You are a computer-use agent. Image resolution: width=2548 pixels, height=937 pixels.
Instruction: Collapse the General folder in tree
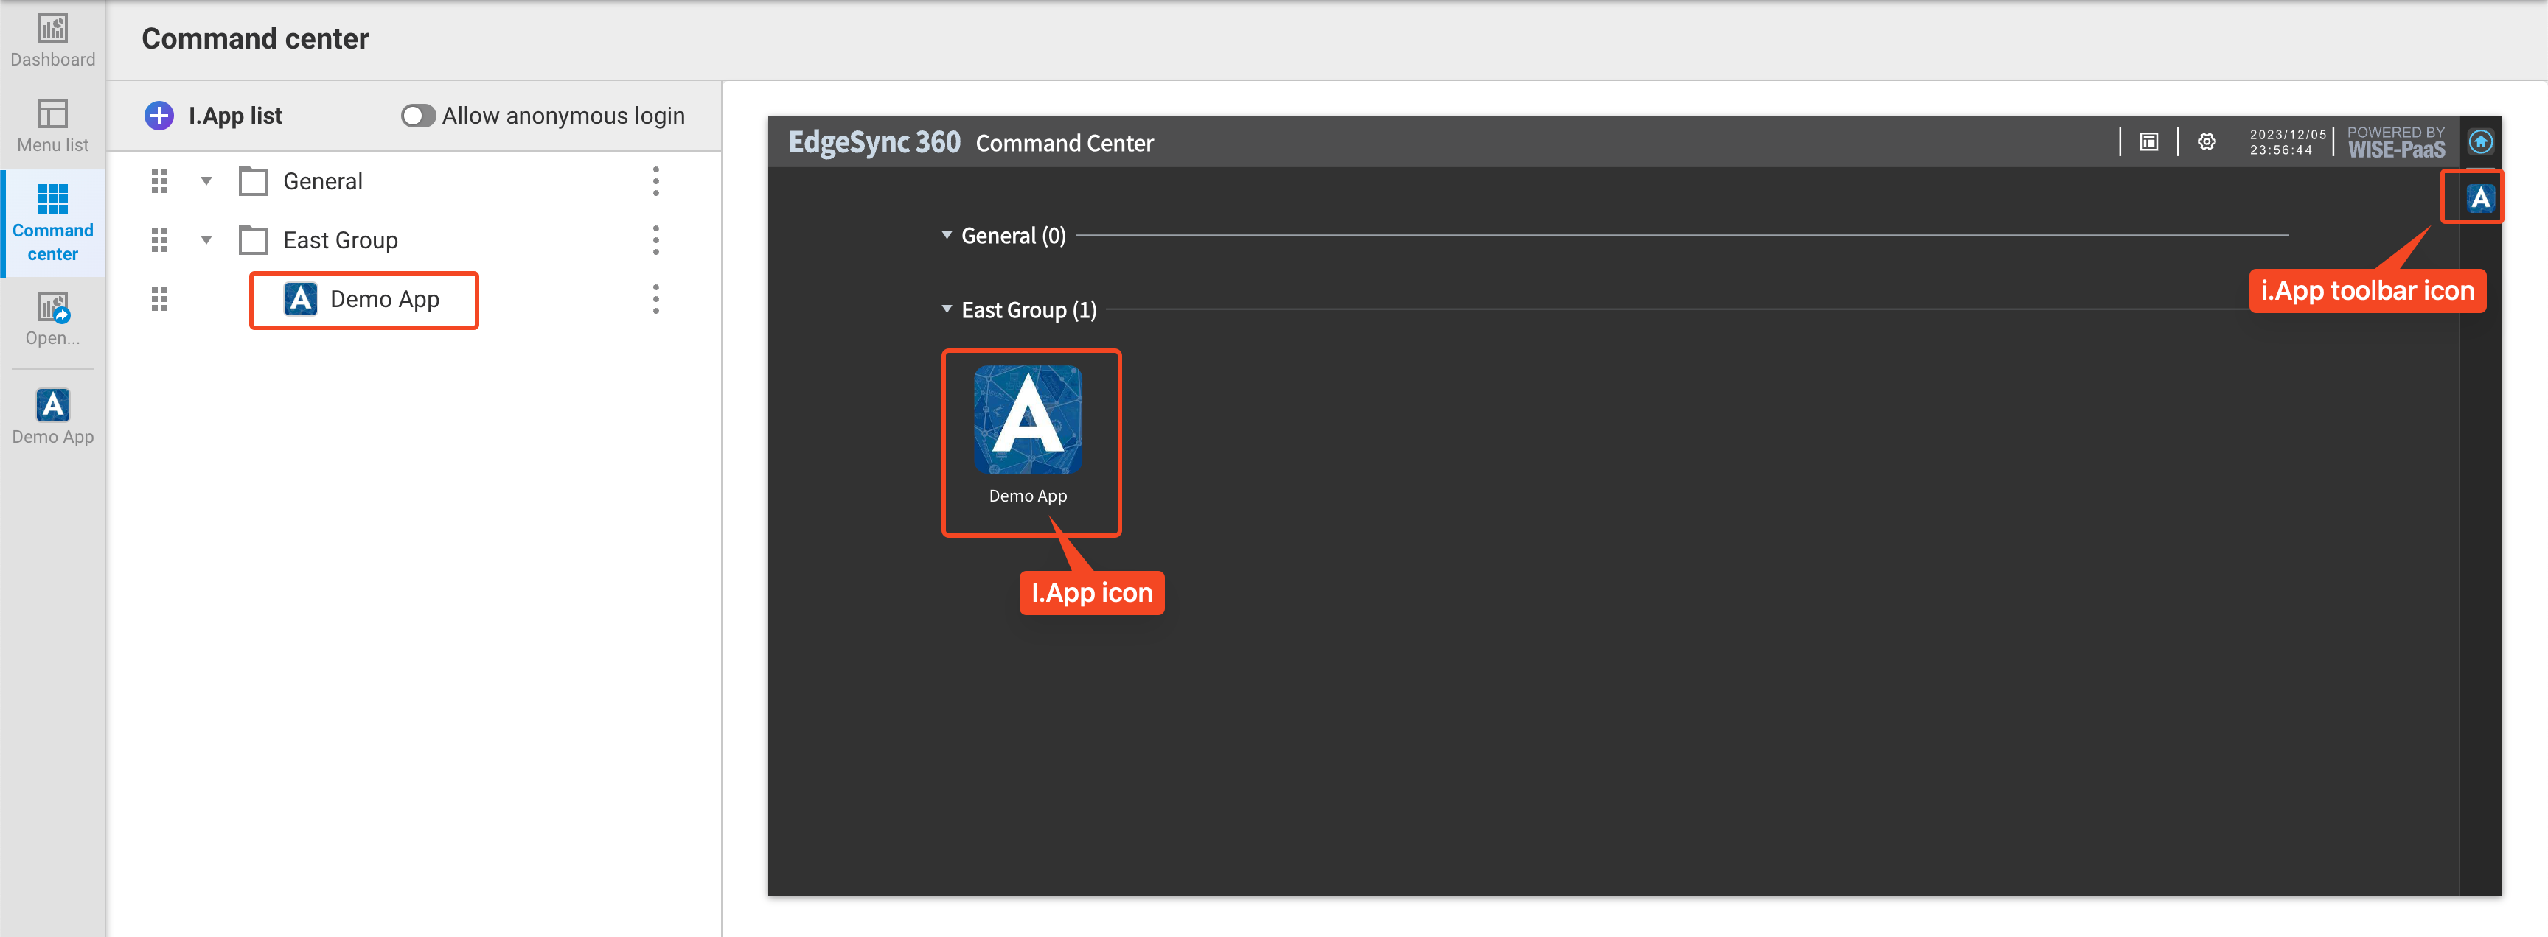(x=206, y=181)
